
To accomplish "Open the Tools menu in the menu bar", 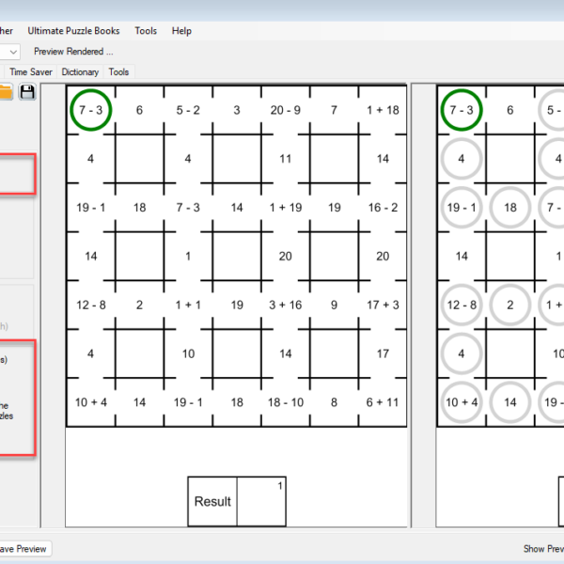I will pyautogui.click(x=146, y=31).
